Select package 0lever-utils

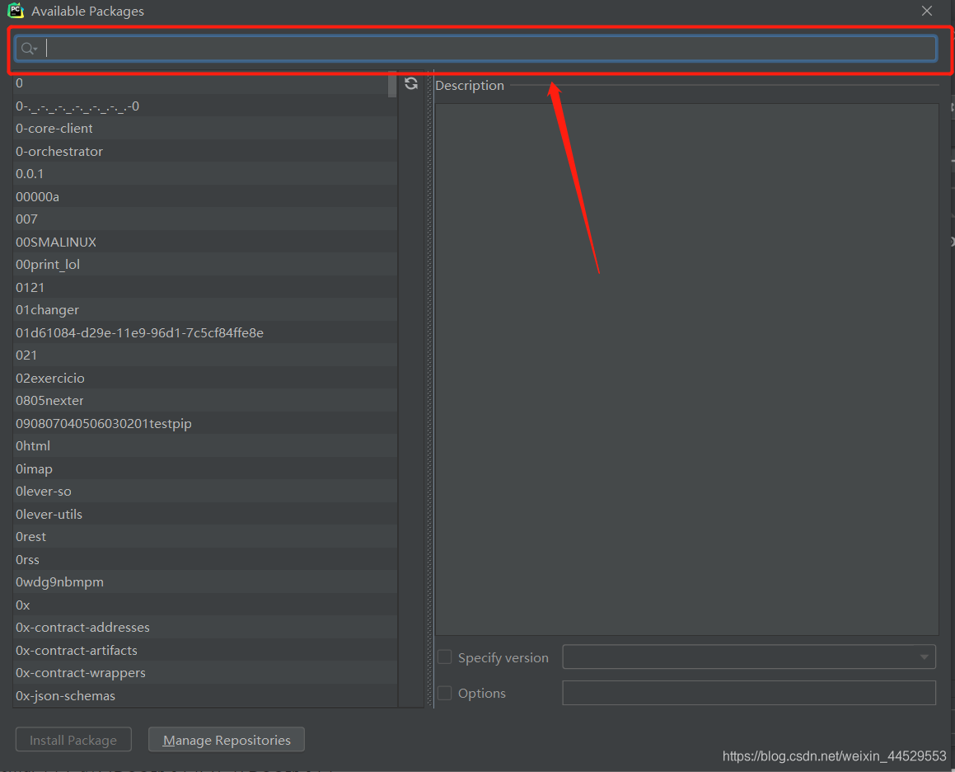click(205, 514)
